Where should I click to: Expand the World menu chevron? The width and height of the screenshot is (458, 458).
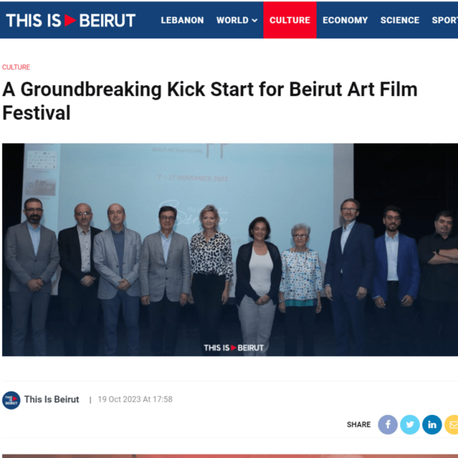coord(255,20)
